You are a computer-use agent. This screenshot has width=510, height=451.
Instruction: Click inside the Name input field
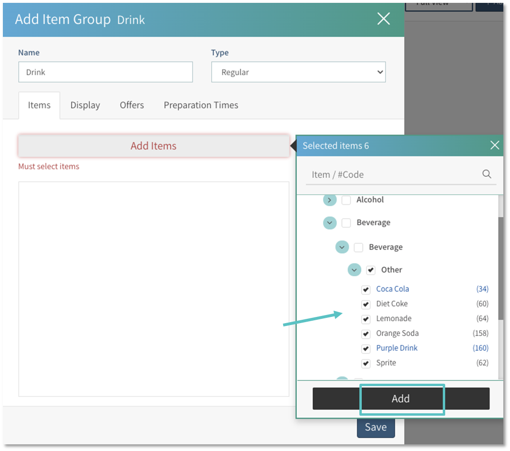pos(105,72)
